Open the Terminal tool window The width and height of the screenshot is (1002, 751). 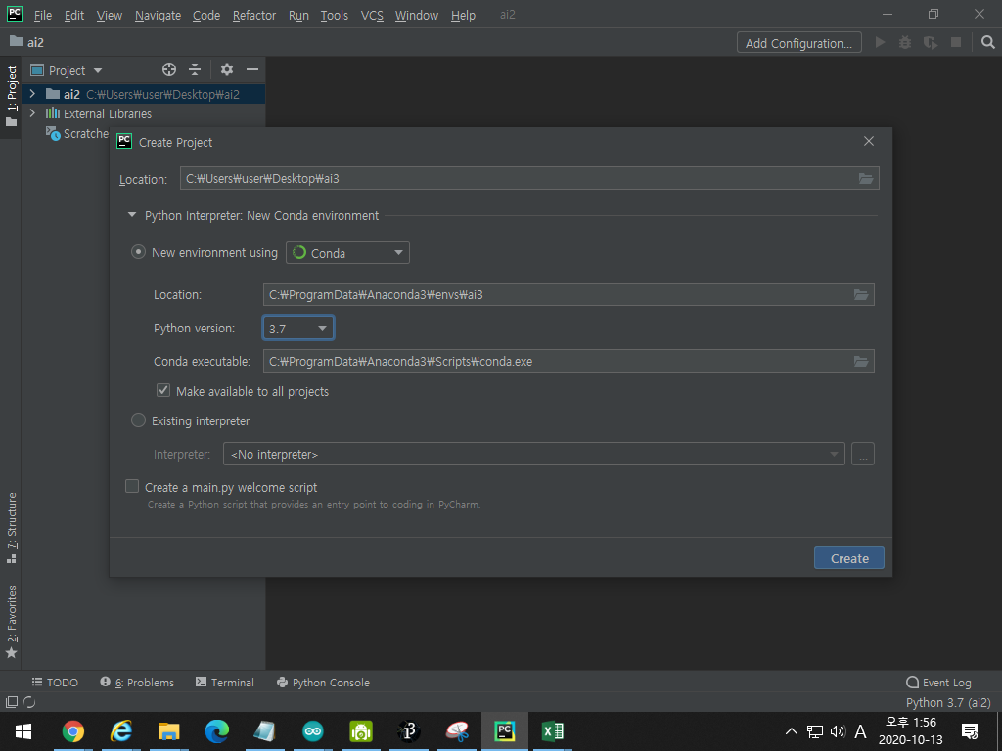224,682
